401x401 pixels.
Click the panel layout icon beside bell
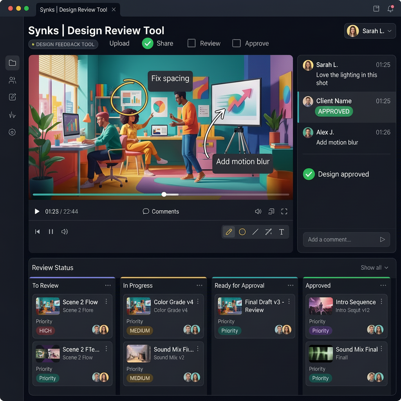(376, 9)
